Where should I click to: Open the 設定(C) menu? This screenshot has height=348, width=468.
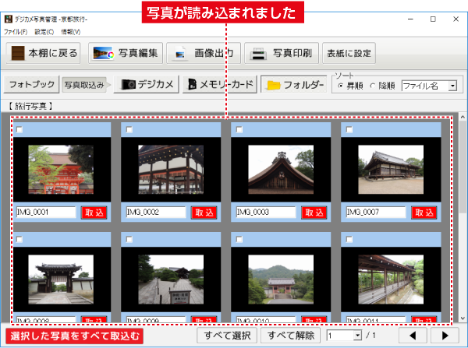[x=44, y=32]
